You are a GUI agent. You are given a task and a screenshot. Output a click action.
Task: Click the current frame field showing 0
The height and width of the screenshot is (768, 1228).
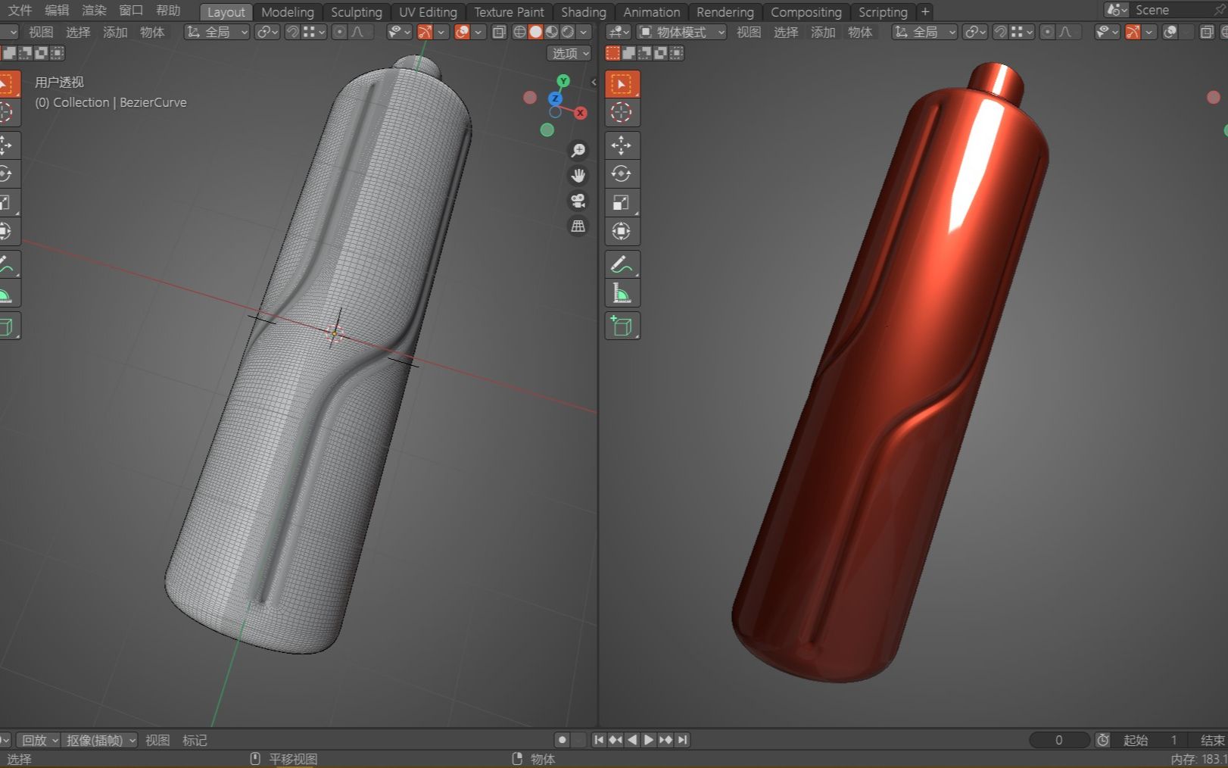1058,740
